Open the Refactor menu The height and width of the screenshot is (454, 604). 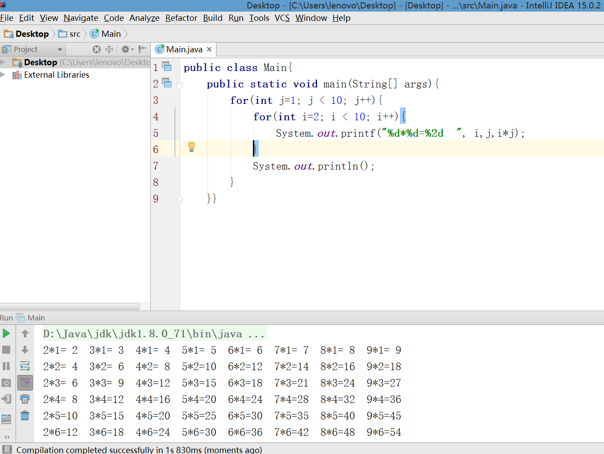click(181, 18)
